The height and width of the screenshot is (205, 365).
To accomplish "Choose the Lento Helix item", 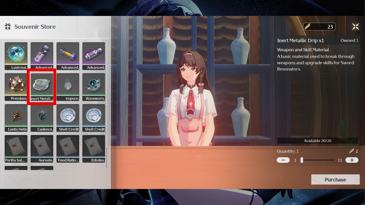I will tap(16, 118).
